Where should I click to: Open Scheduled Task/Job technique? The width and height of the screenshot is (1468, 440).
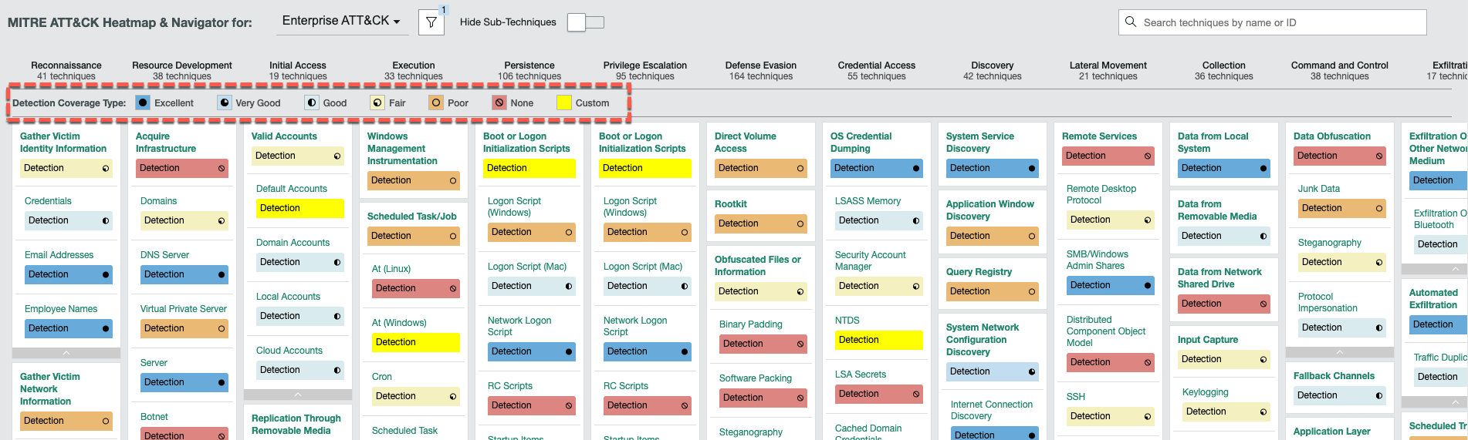412,217
